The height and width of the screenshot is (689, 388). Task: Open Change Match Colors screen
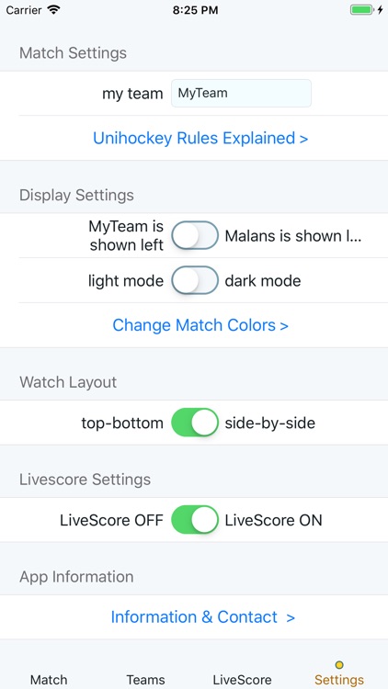tap(200, 325)
